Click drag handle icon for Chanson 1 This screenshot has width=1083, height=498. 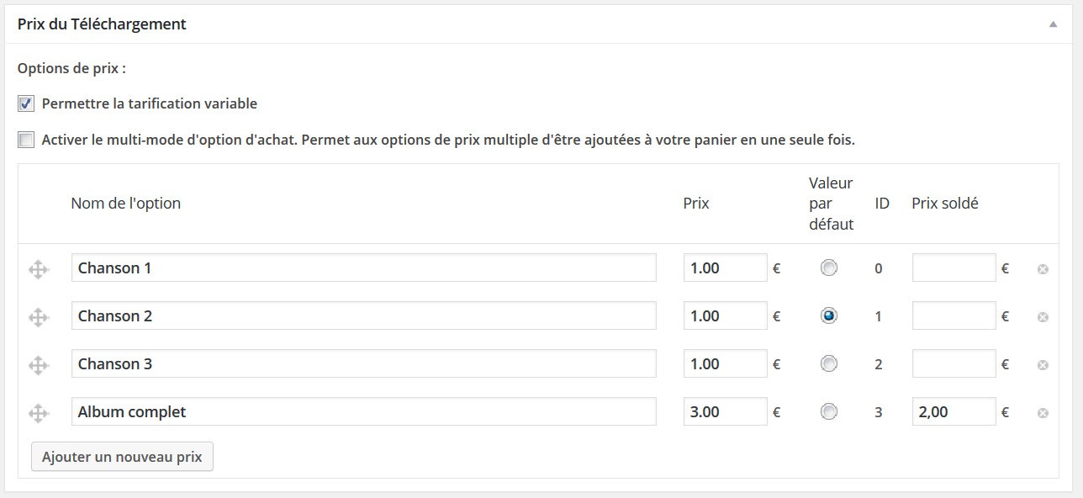click(x=37, y=269)
